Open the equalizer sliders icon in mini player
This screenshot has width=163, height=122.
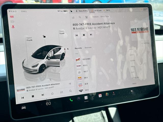pos(62,92)
